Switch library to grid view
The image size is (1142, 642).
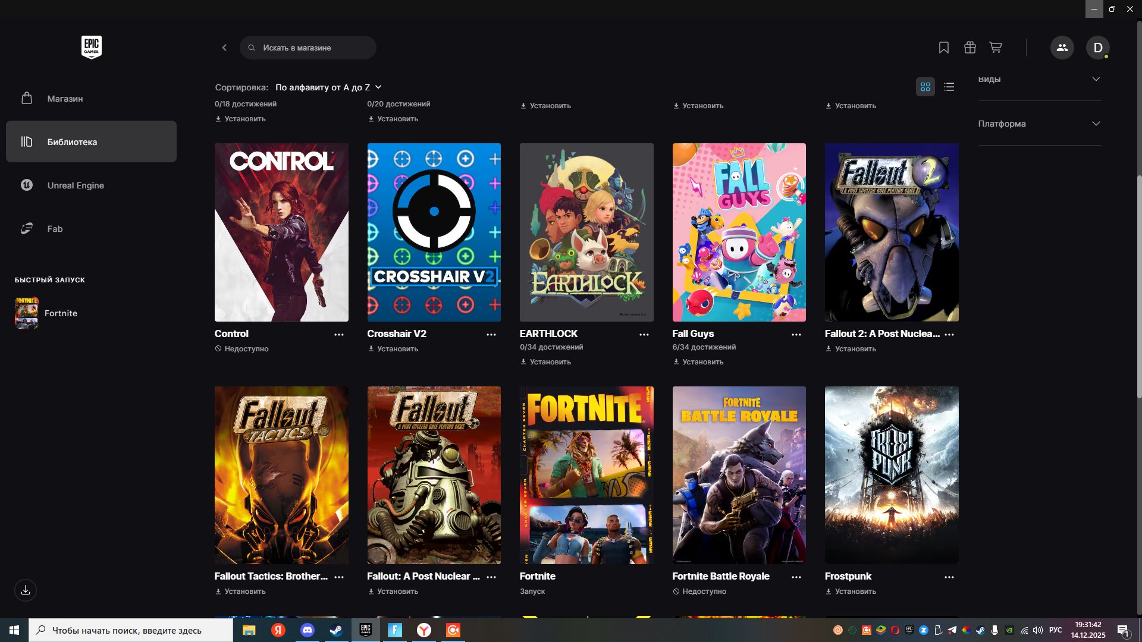tap(925, 87)
